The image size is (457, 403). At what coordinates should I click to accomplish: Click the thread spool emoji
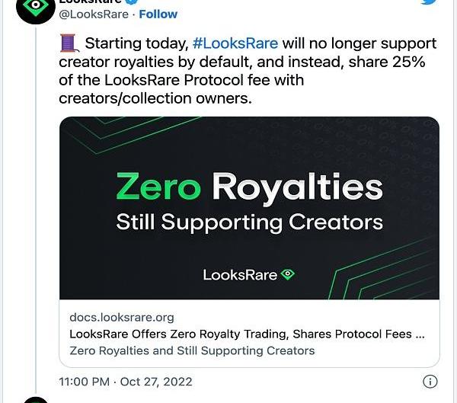(x=69, y=43)
